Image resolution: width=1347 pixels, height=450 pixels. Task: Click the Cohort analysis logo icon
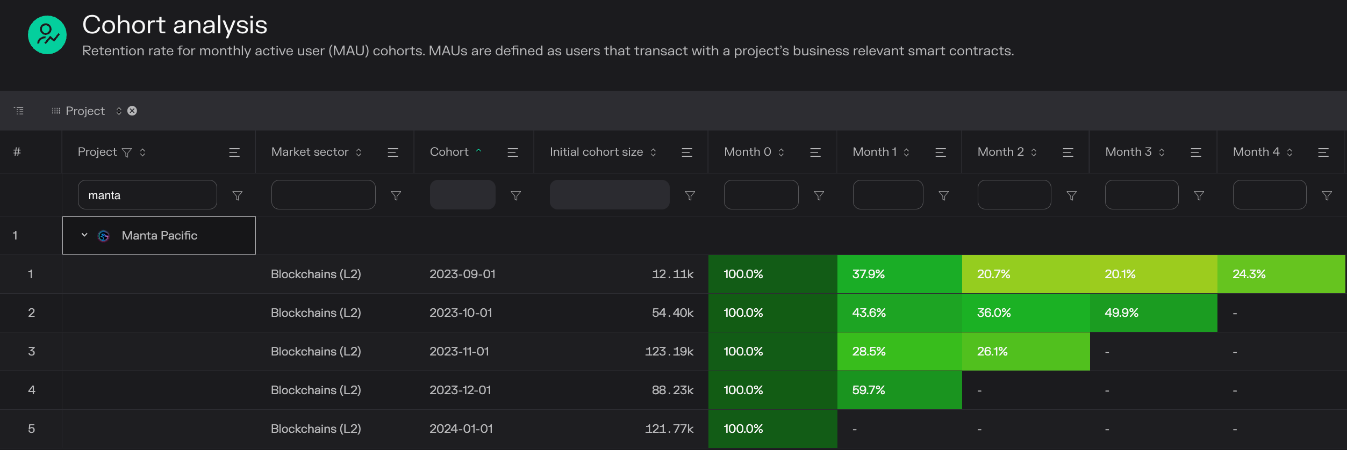pos(47,35)
